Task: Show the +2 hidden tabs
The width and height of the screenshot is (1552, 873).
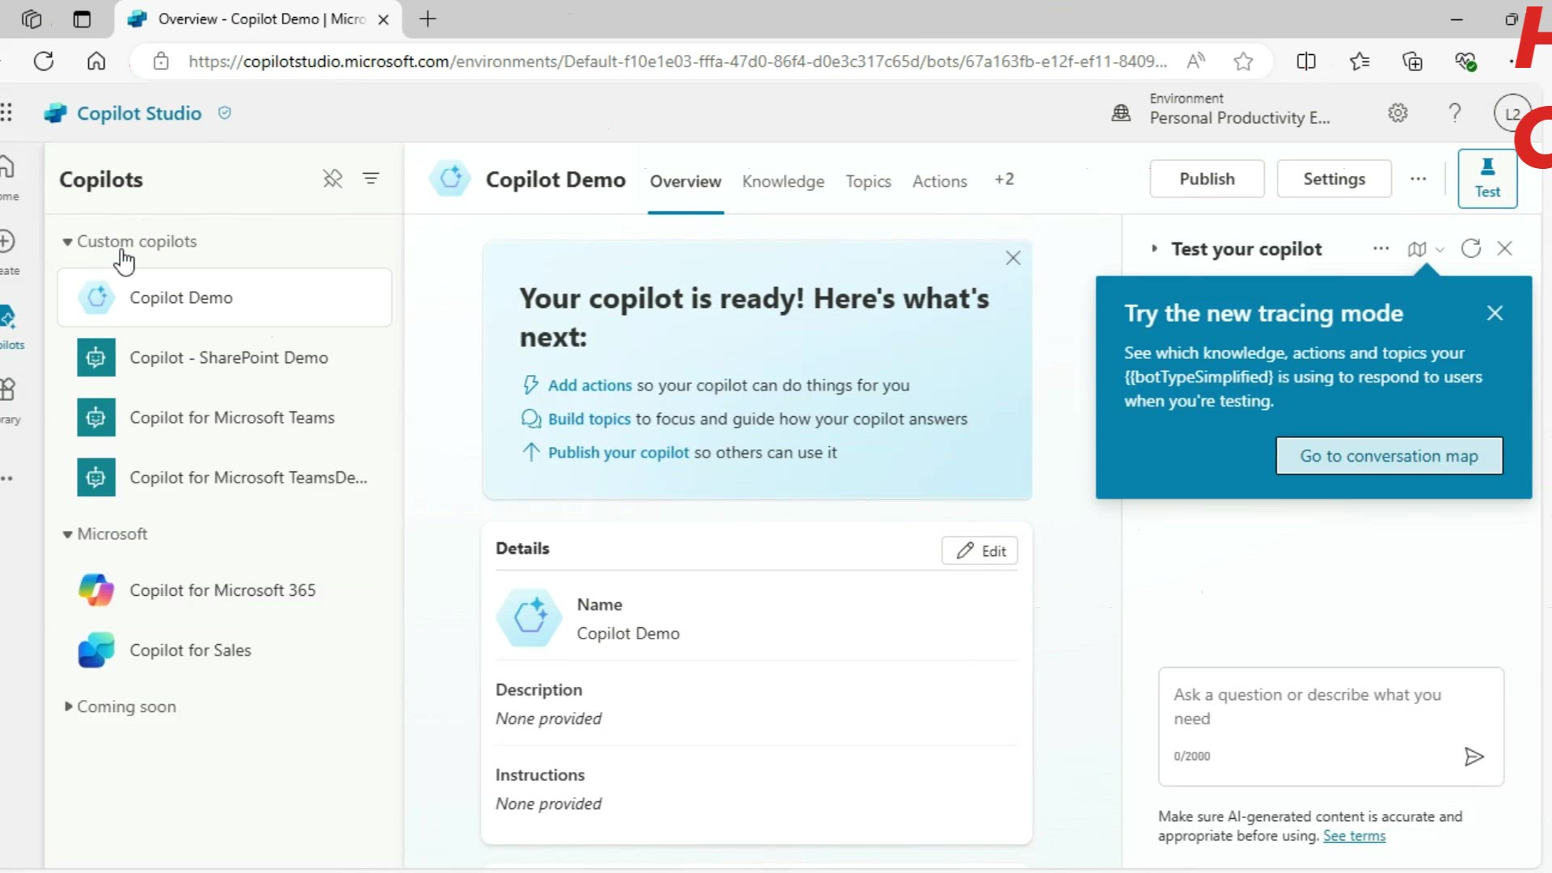Action: pyautogui.click(x=1004, y=179)
